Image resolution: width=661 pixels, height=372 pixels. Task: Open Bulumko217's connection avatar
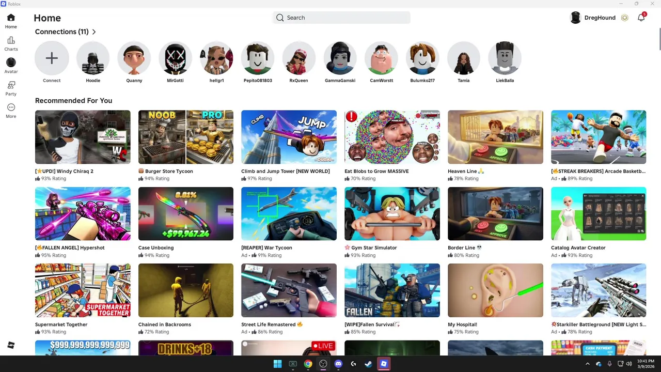(422, 58)
